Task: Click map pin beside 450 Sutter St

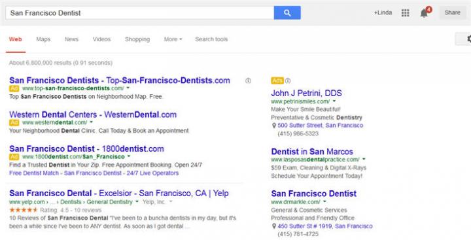Action: click(x=273, y=226)
